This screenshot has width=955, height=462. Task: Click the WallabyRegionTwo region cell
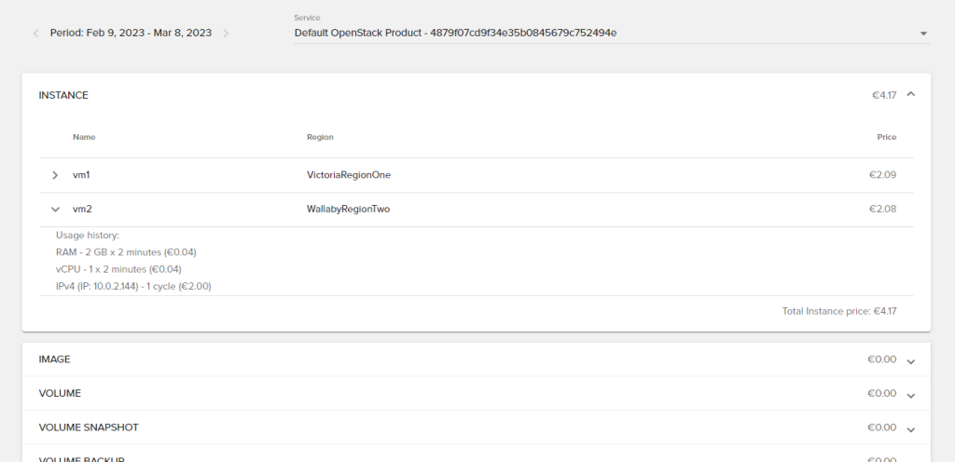[x=349, y=210]
